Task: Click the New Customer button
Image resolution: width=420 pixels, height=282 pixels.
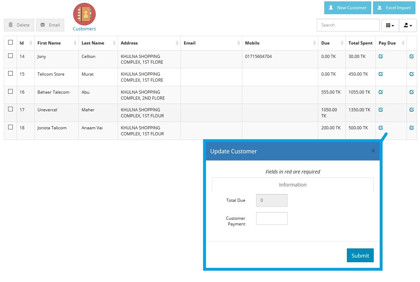Action: point(347,7)
